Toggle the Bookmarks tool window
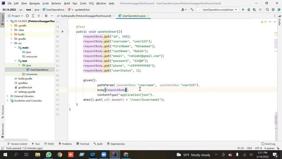This screenshot has width=282, height=159. 2,131
